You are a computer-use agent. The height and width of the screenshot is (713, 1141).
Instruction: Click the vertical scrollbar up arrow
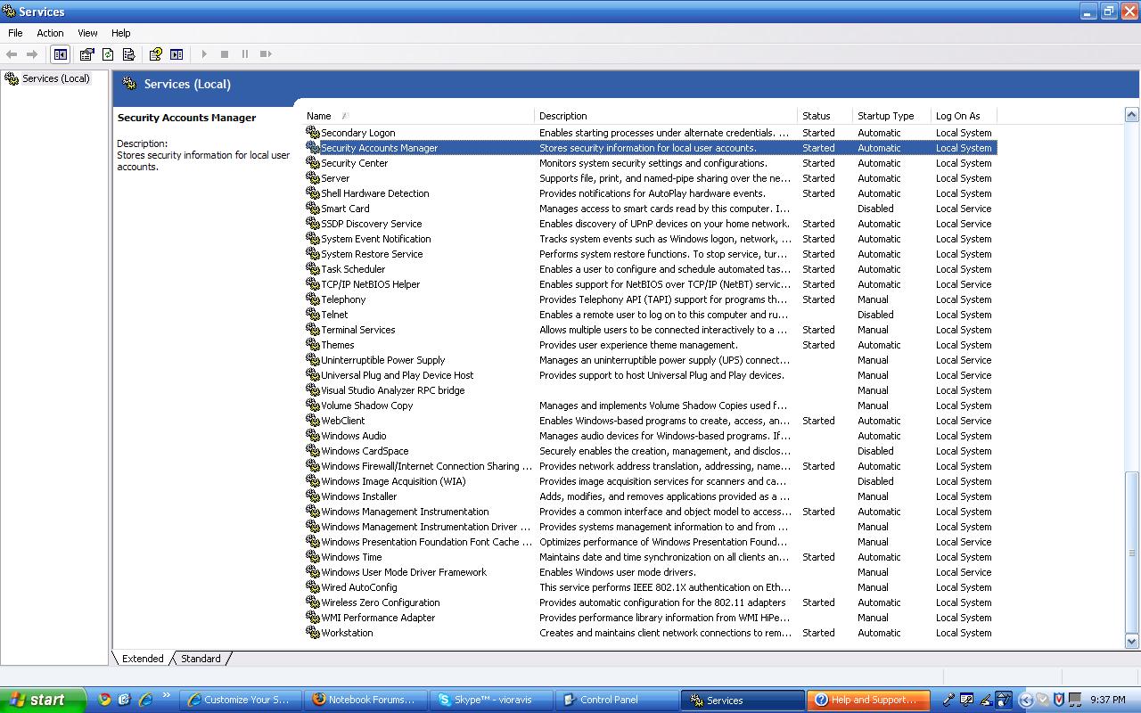1132,114
